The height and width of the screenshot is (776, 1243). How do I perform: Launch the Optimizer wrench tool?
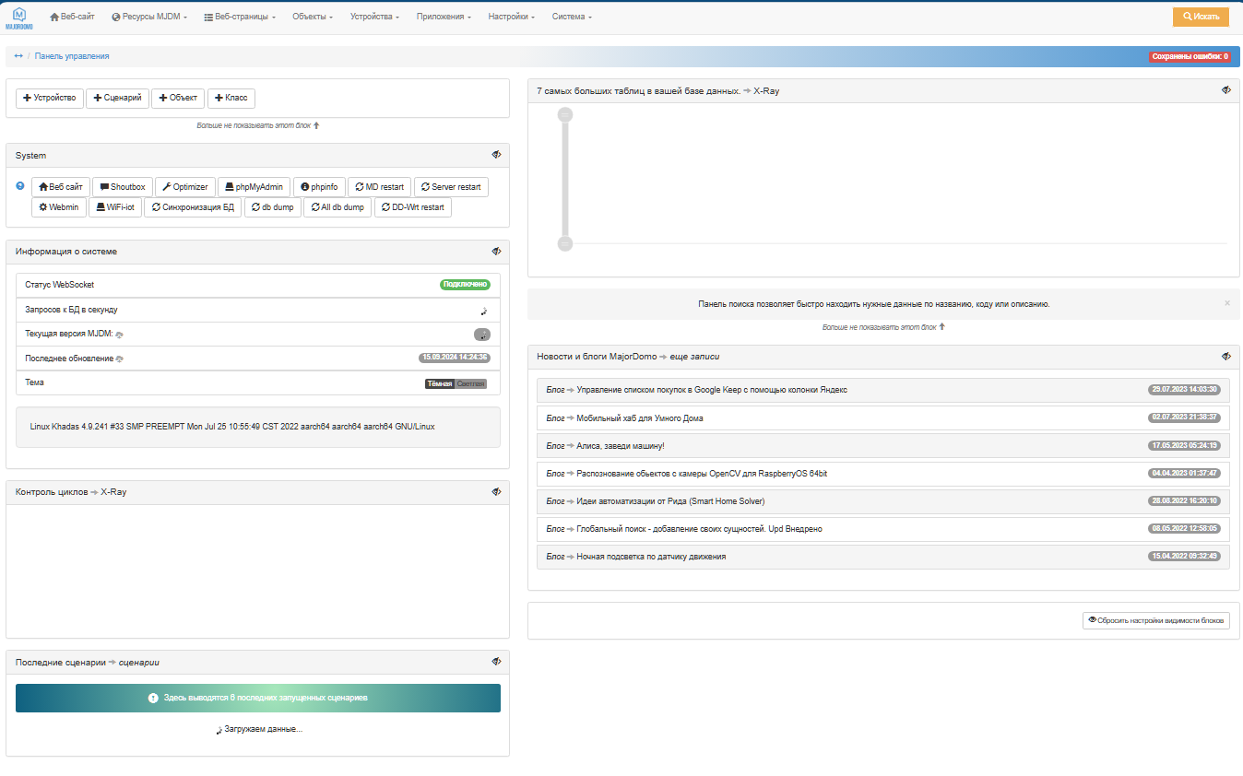click(185, 187)
